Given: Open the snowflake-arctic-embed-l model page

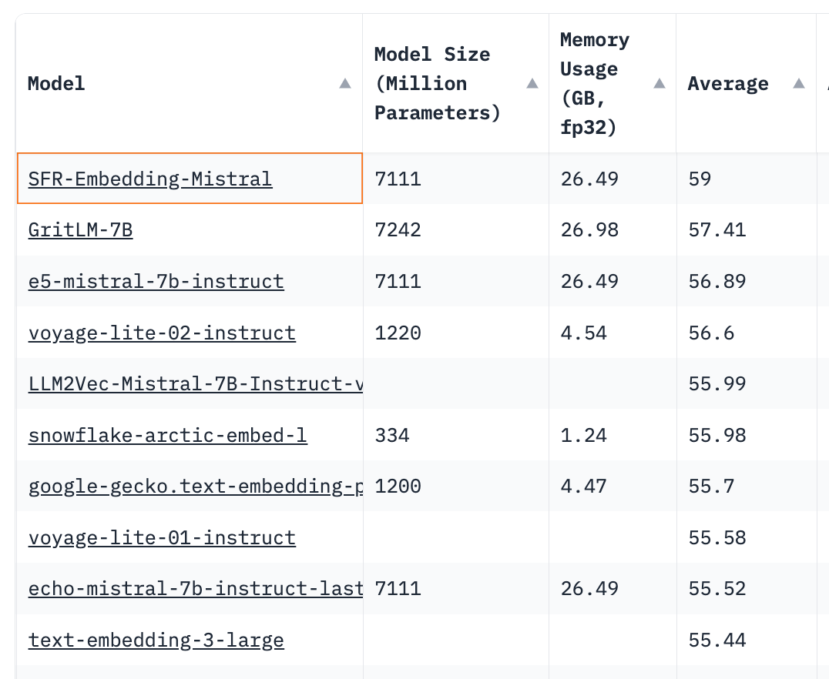Looking at the screenshot, I should 167,435.
